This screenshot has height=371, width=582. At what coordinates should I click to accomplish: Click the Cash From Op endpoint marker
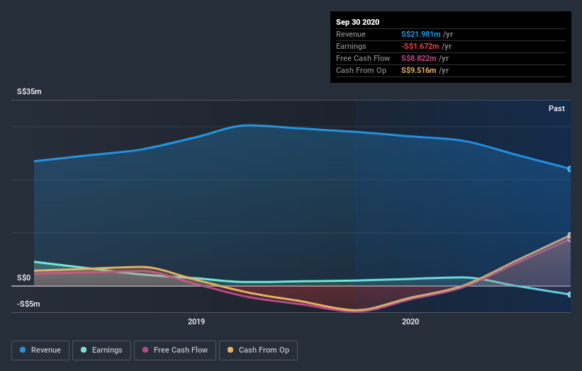570,235
